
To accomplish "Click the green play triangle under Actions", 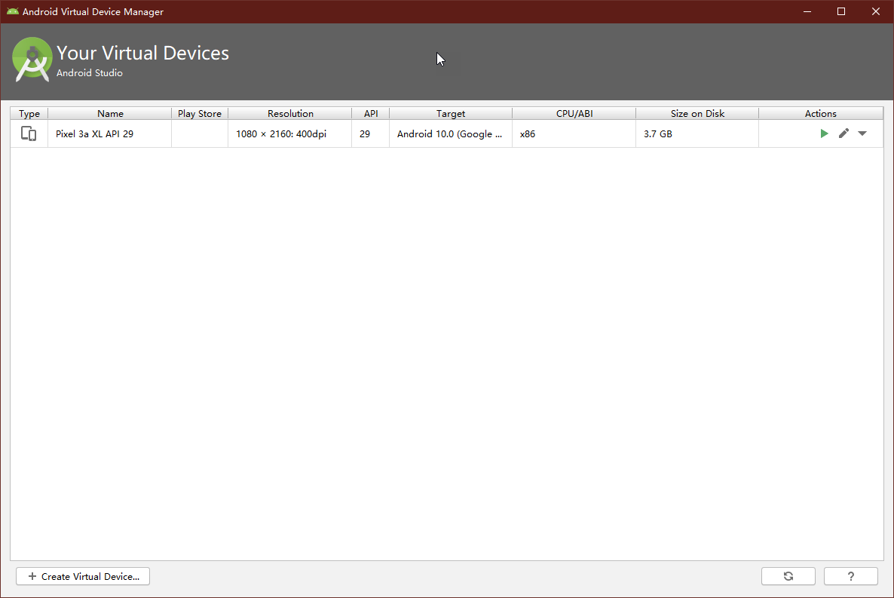I will pyautogui.click(x=824, y=133).
